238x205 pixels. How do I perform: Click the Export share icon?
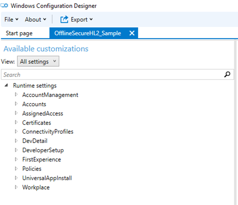(64, 19)
